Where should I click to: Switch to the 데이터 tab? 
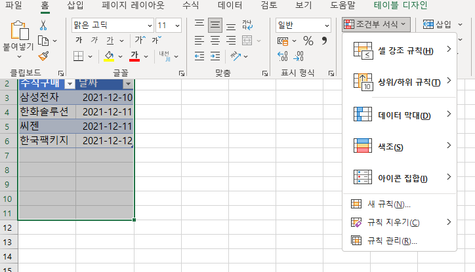(x=230, y=5)
